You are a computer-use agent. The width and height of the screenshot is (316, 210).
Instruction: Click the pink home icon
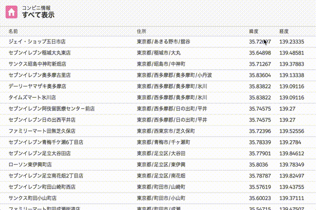(x=12, y=12)
